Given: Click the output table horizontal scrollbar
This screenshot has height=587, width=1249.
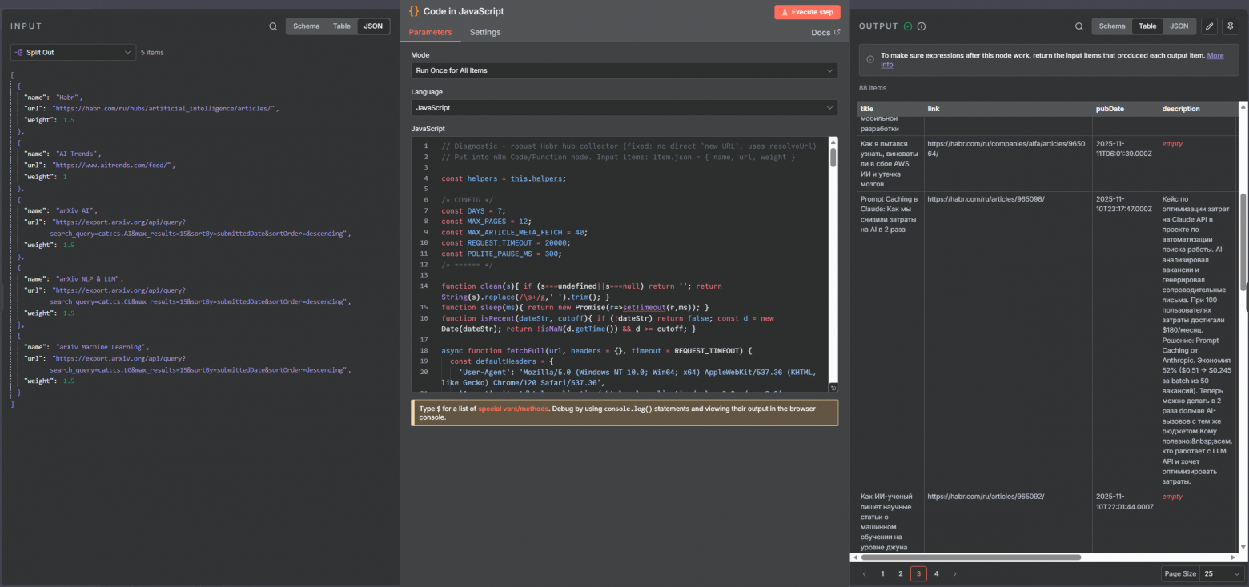Looking at the screenshot, I should pos(969,557).
